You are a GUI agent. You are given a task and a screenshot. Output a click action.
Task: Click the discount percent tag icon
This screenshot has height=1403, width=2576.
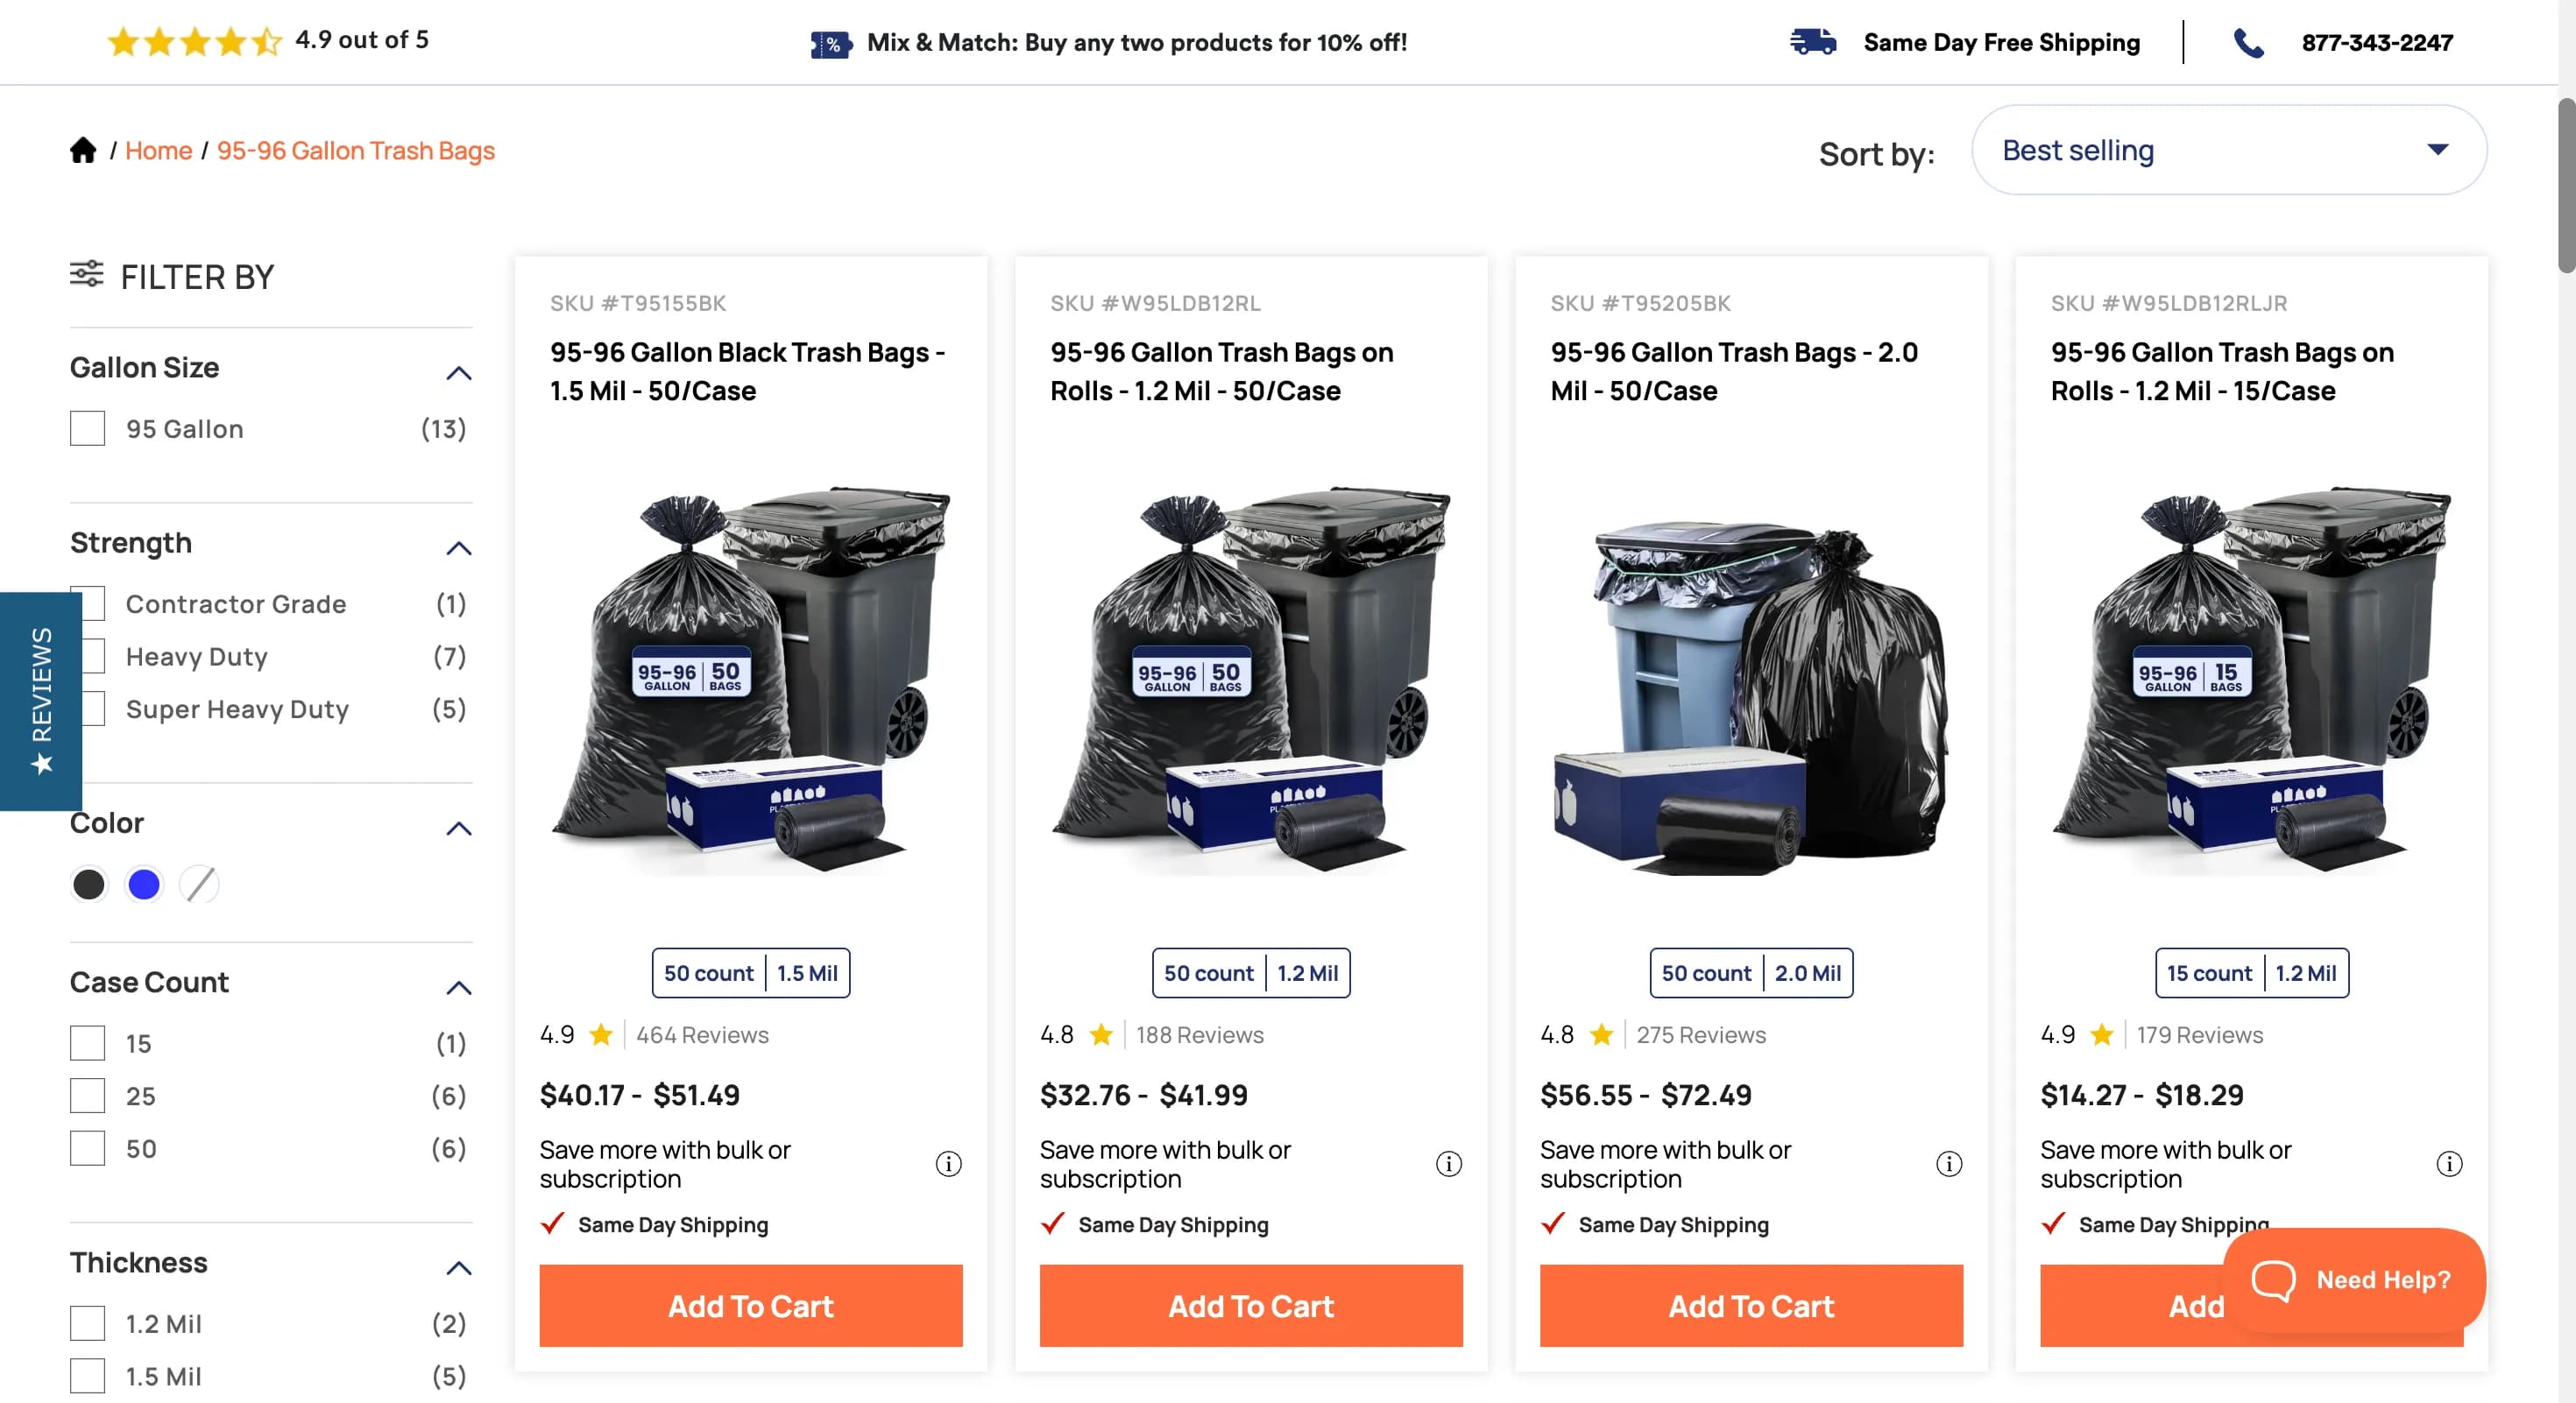(830, 44)
